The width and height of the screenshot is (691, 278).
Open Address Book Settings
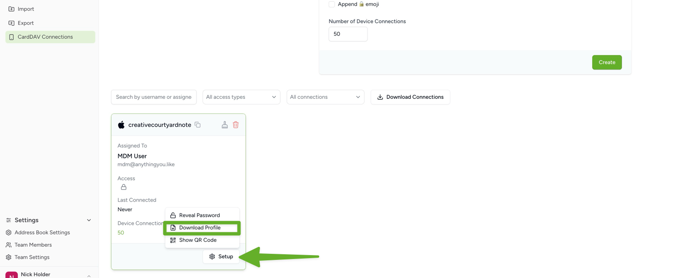pos(42,232)
